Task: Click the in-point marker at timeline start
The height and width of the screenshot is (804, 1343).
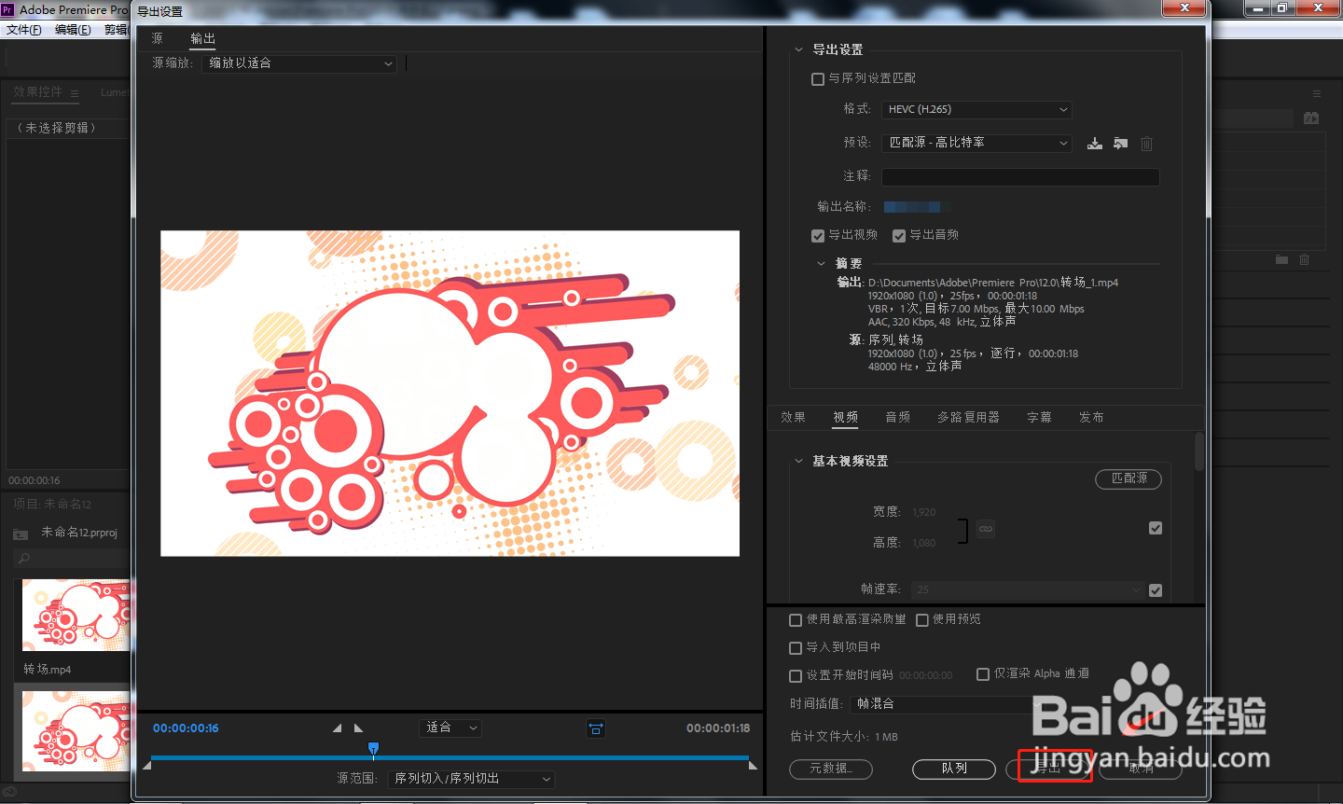Action: tap(146, 766)
